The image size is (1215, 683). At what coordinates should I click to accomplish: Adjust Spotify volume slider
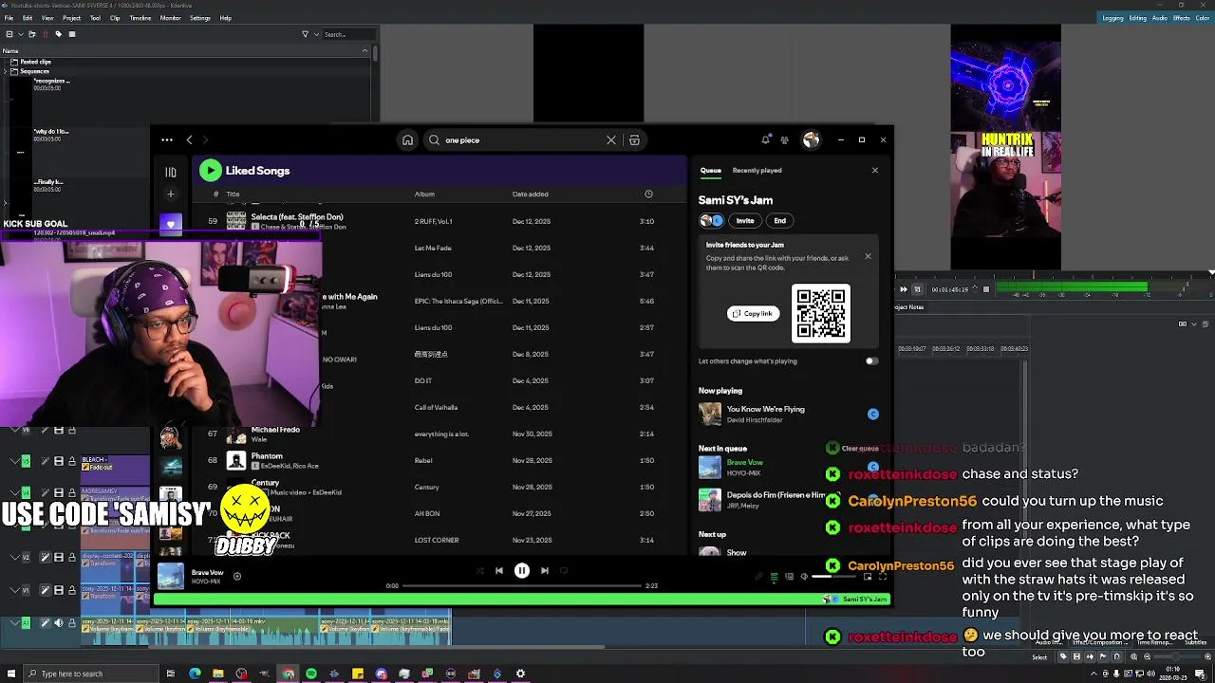[833, 577]
